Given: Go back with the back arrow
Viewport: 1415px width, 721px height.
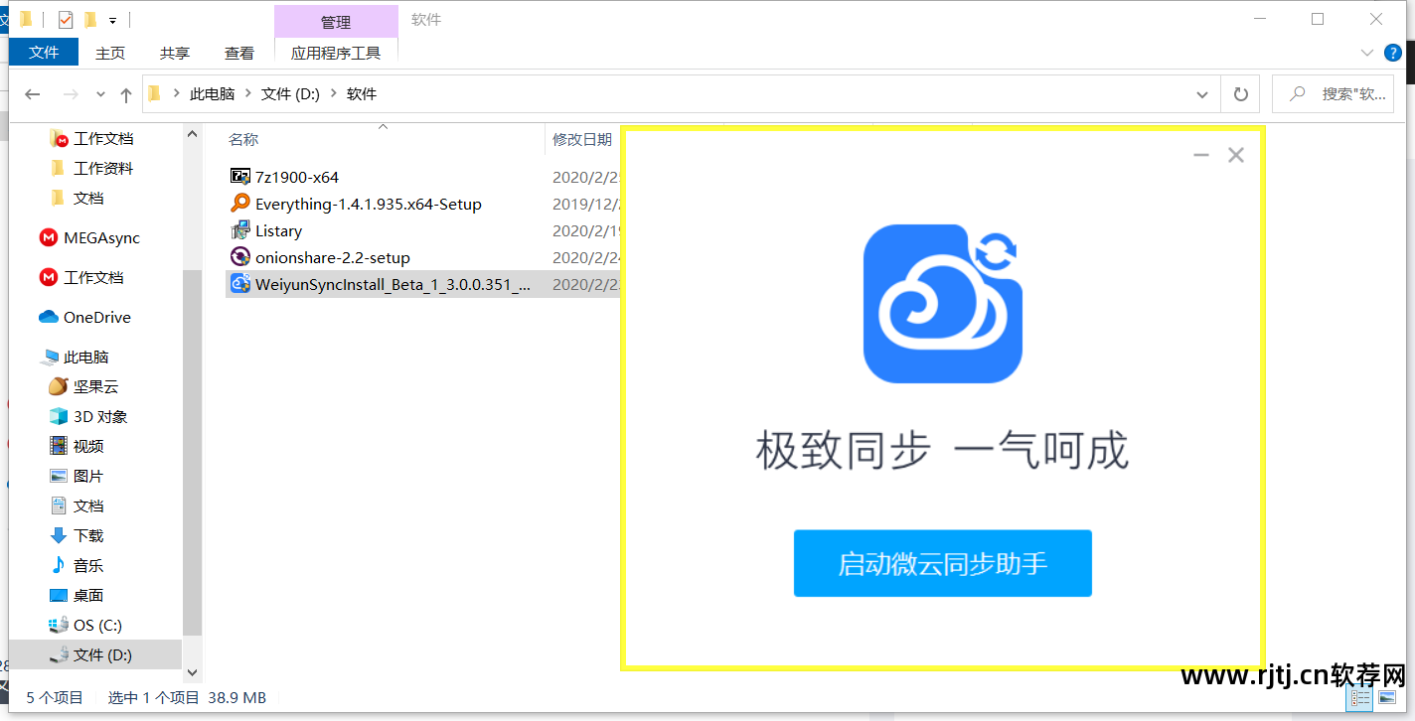Looking at the screenshot, I should coord(33,94).
